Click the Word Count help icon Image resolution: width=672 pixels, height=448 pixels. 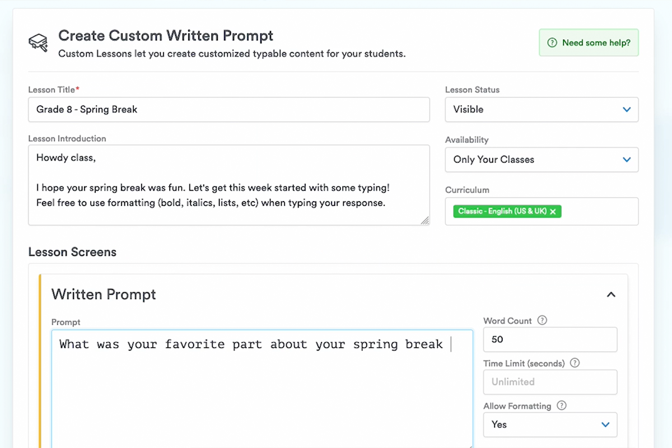pos(542,321)
